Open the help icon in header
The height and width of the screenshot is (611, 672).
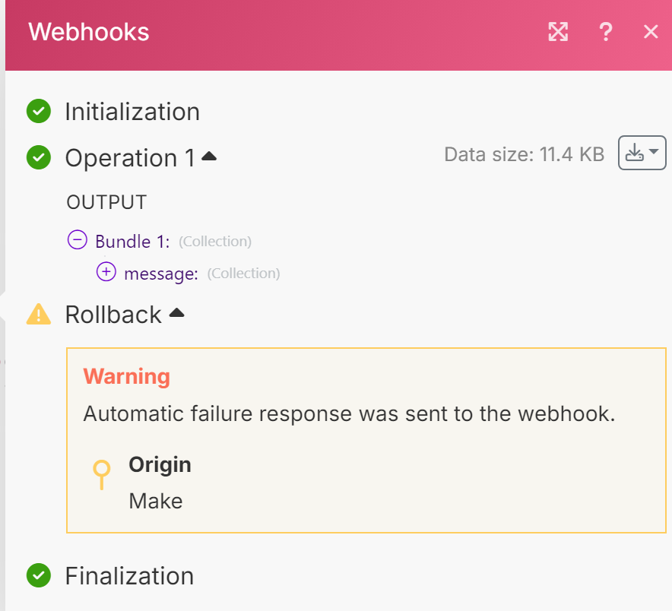606,32
